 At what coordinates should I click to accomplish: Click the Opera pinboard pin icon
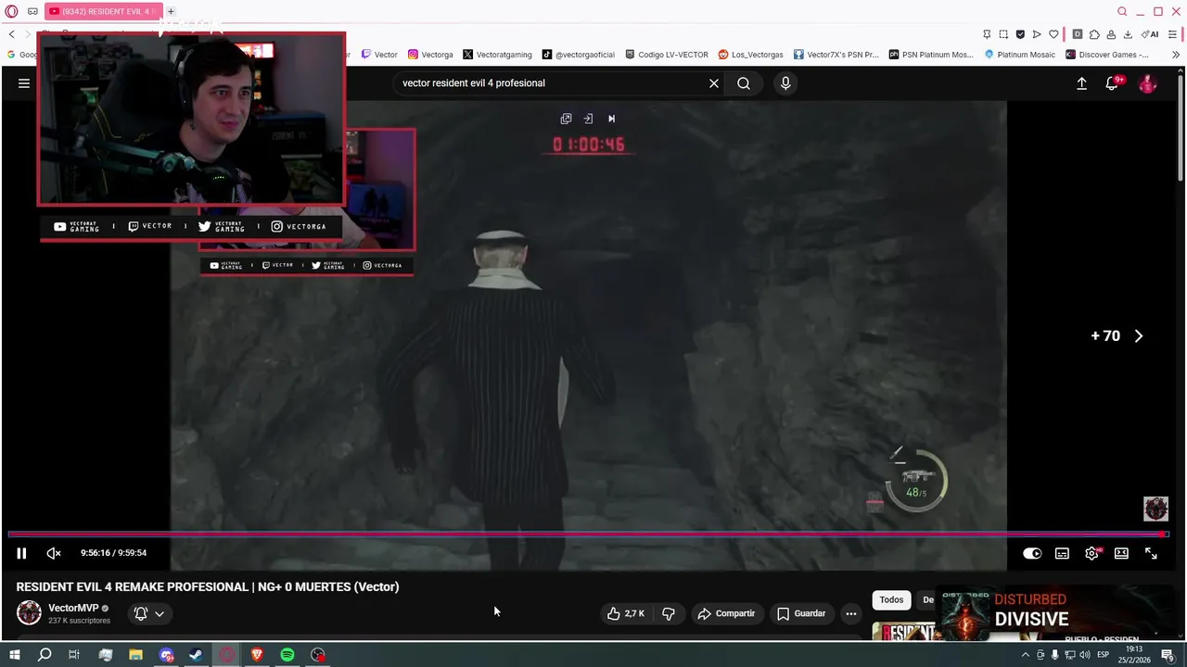(x=987, y=34)
